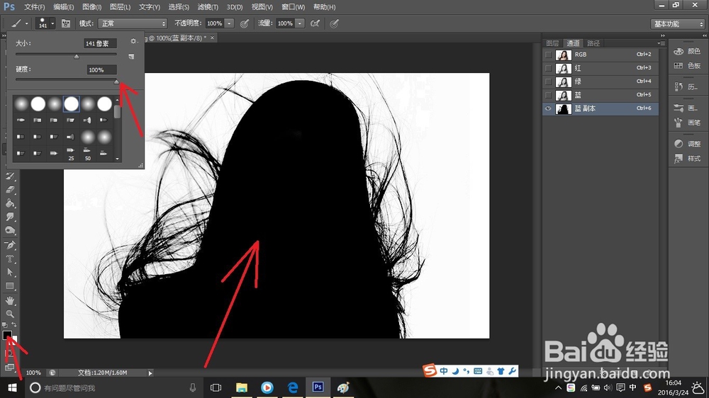Select the Zoom magnifier tool
The image size is (709, 398).
click(x=10, y=314)
